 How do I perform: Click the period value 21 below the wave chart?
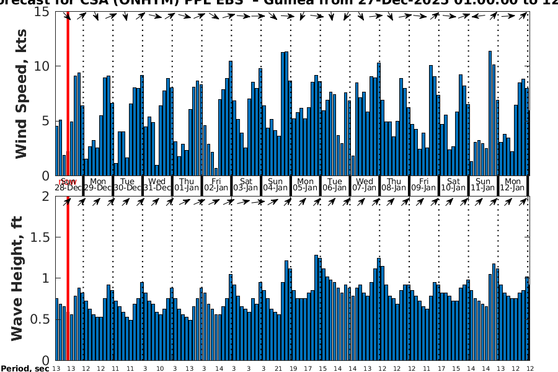278,368
